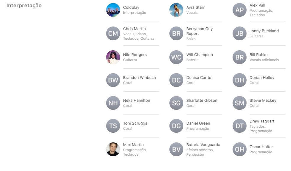Open the Coldplay artist name link
The width and height of the screenshot is (291, 171).
(131, 7)
